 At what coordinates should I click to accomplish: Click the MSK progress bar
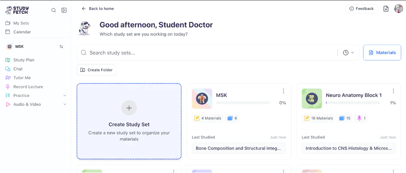coord(243,103)
